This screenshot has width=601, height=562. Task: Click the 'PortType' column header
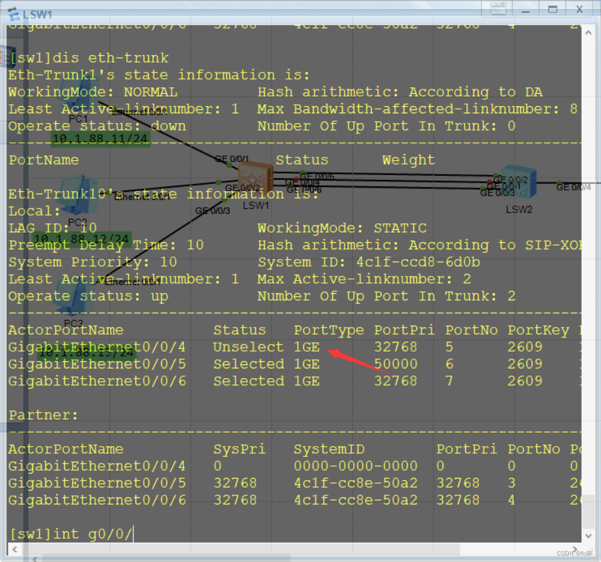coord(329,330)
